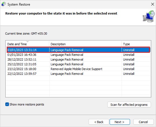
Task: Click Uninstall type in 23/12/2022 row
Action: pyautogui.click(x=129, y=69)
